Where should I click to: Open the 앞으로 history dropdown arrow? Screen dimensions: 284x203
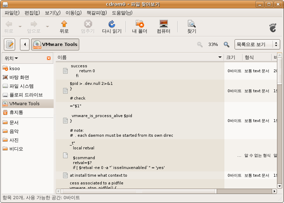[47, 27]
